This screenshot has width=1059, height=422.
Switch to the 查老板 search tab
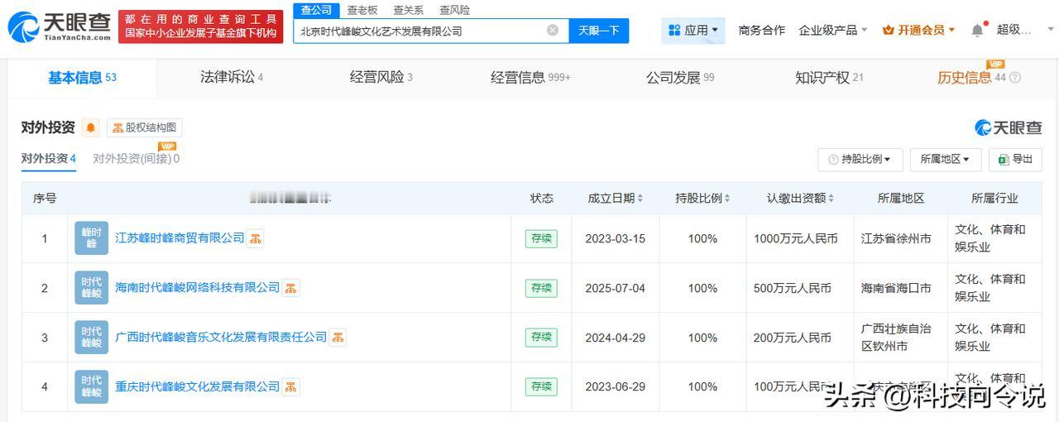[362, 10]
